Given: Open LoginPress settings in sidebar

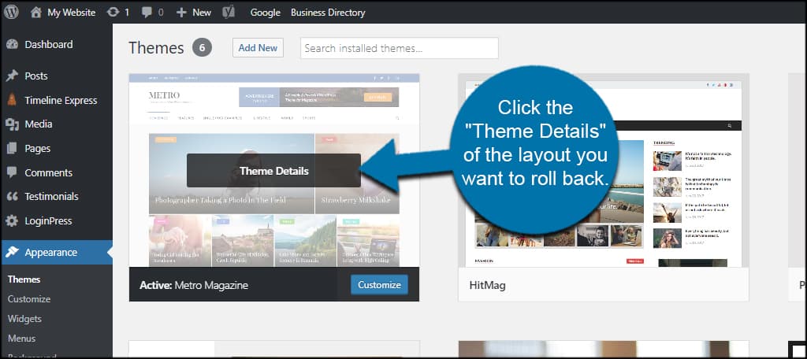Looking at the screenshot, I should click(x=48, y=221).
